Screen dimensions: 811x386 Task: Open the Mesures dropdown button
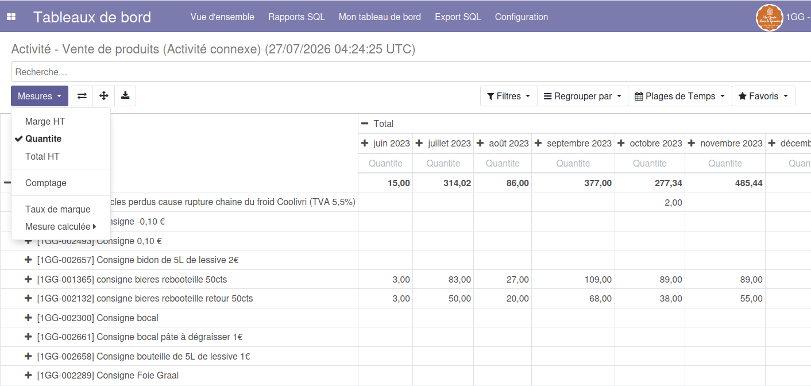(x=40, y=96)
